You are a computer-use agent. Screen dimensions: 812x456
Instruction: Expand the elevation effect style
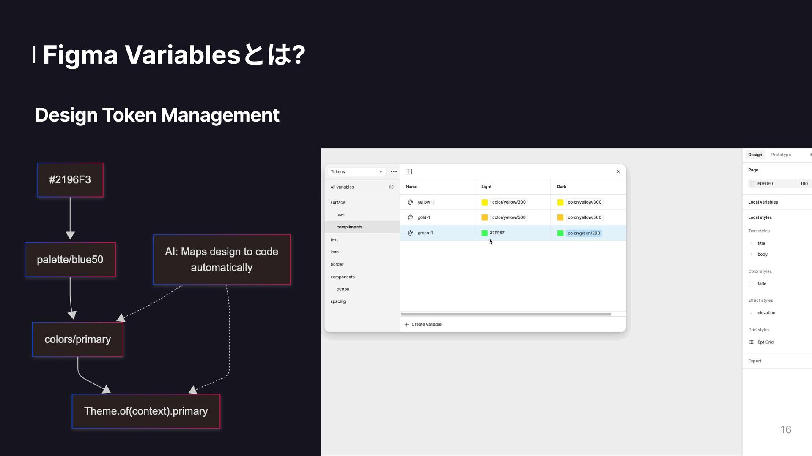(752, 313)
